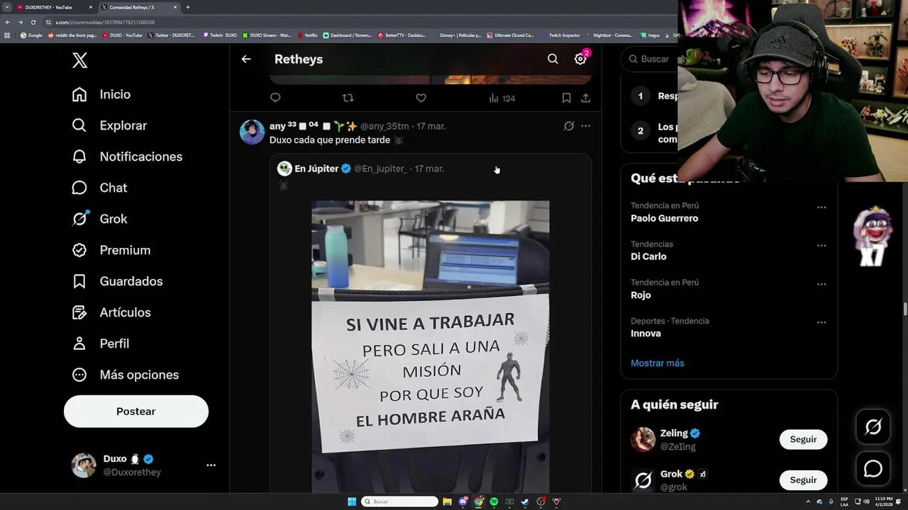
Task: Follow Grok with Seguir button
Action: tap(803, 480)
